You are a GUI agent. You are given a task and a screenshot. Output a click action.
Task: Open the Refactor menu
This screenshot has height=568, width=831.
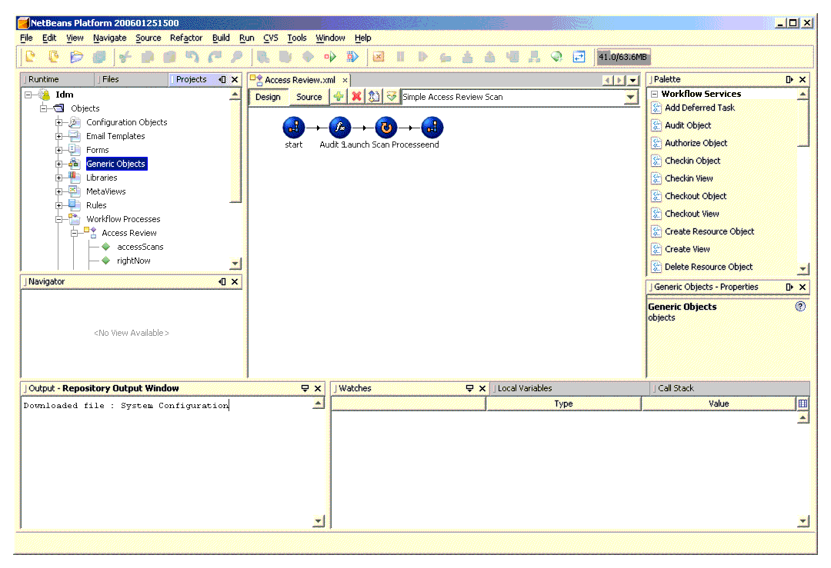[186, 38]
